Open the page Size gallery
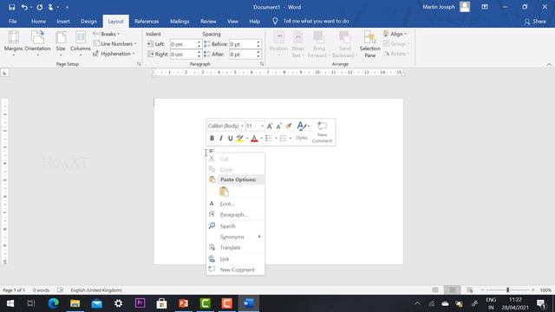The image size is (555, 312). pyautogui.click(x=61, y=43)
